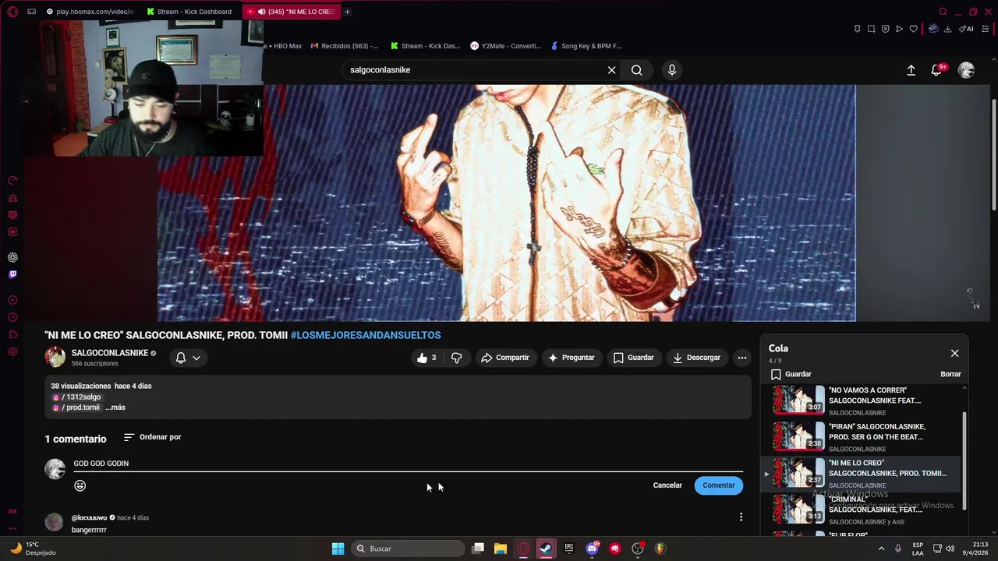This screenshot has height=561, width=998.
Task: Open the channel notification bell dropdown
Action: pos(188,358)
